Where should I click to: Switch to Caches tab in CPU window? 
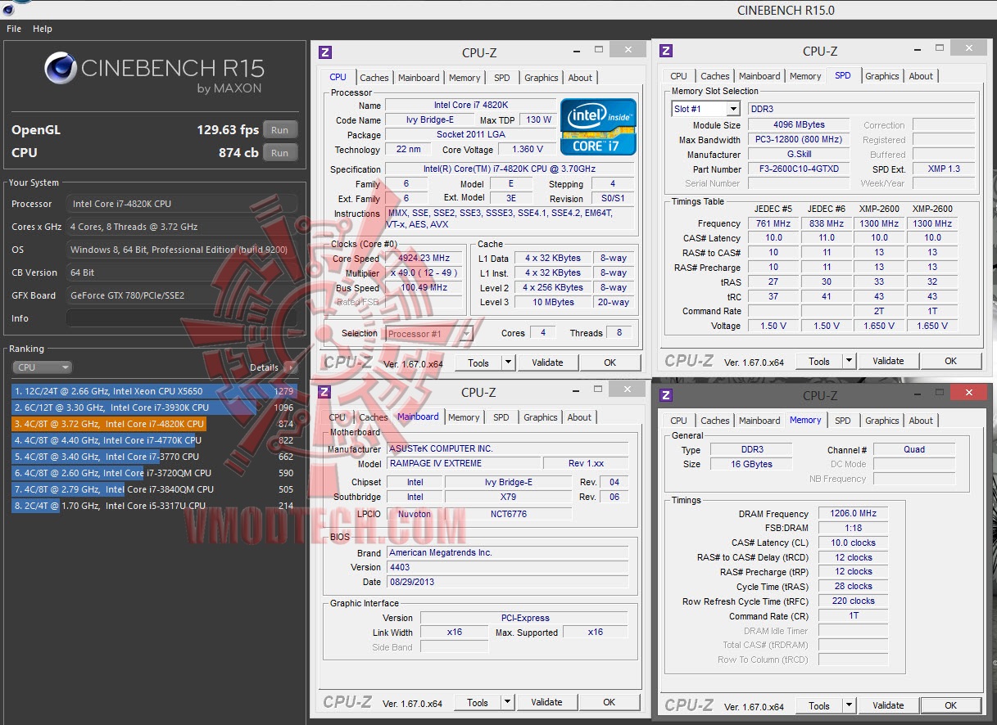[x=374, y=78]
